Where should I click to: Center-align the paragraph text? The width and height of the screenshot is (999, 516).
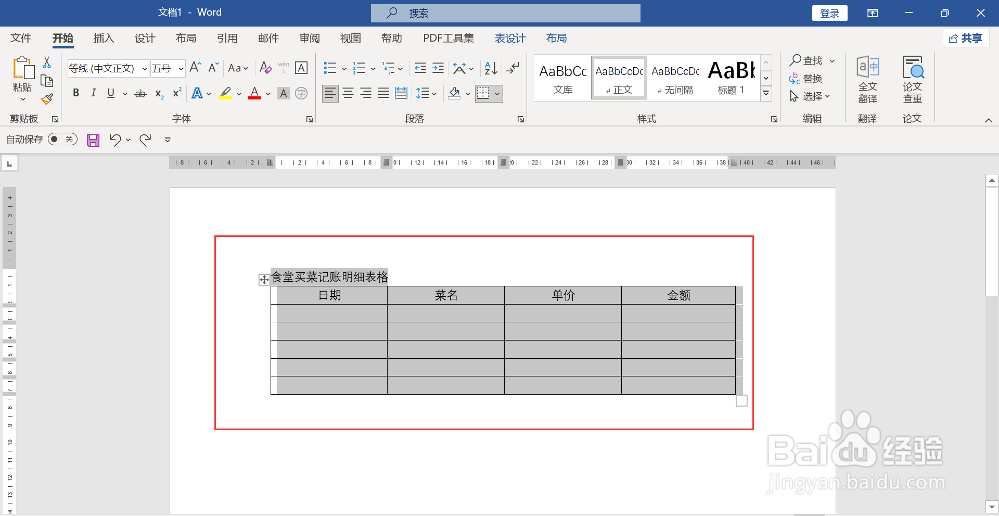pos(348,93)
